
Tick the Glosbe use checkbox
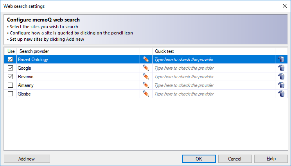pyautogui.click(x=11, y=94)
